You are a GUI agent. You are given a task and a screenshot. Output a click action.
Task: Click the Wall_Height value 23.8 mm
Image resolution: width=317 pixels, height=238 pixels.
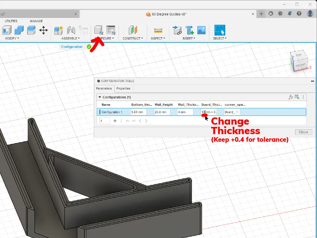pyautogui.click(x=162, y=112)
